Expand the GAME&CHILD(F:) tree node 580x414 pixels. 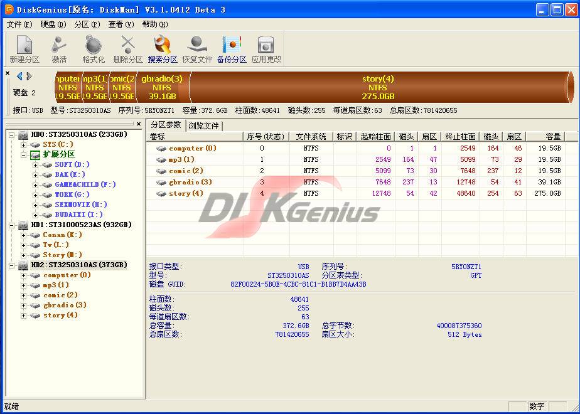coord(36,185)
